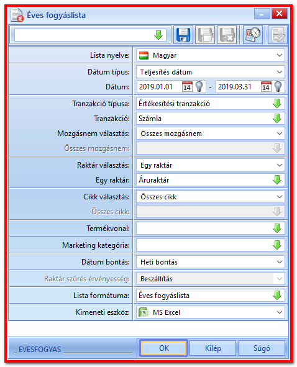Click the blue floppy disk save icon
Viewport: 297px width, 367px height.
pos(183,35)
